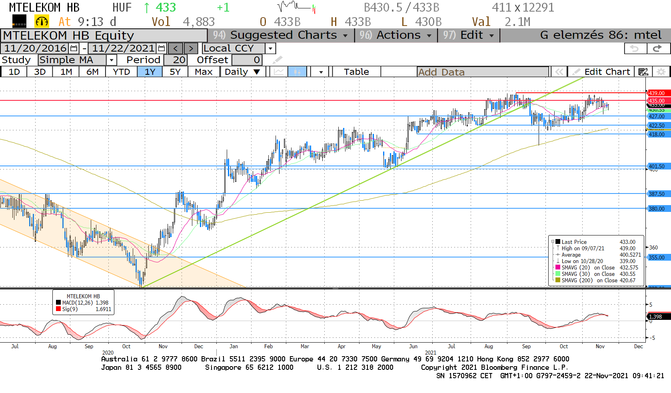Click the 418.00 price level label
Image resolution: width=671 pixels, height=393 pixels.
(659, 134)
